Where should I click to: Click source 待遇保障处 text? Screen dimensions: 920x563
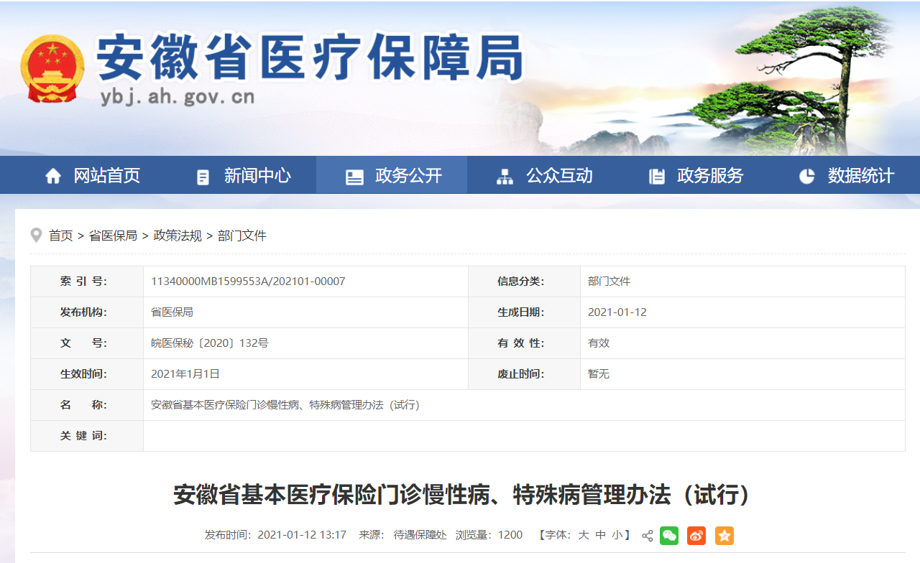click(x=420, y=535)
